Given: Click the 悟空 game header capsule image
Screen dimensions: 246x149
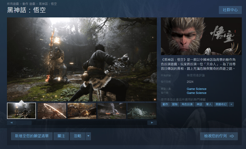Looking at the screenshot, I should [201, 36].
